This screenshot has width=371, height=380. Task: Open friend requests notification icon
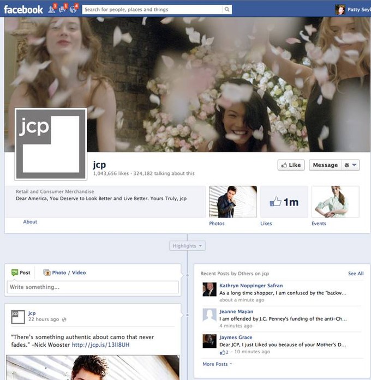click(x=52, y=9)
